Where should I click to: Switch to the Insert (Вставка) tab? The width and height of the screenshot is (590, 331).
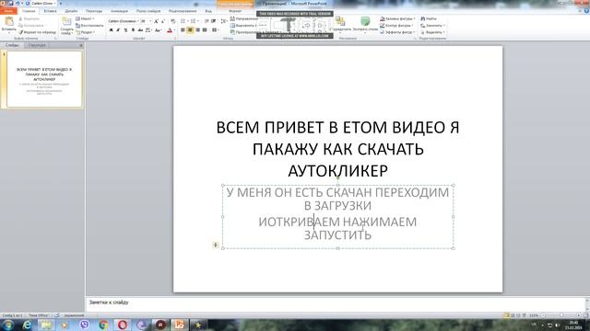click(50, 11)
